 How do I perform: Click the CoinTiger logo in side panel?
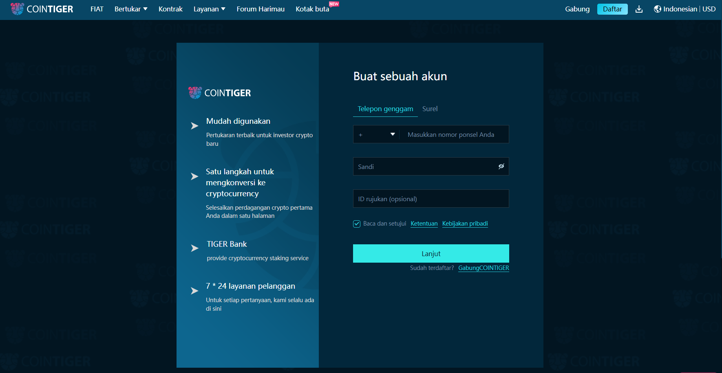click(x=219, y=93)
